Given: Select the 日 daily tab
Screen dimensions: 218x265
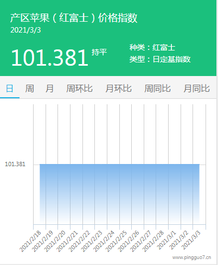Looking at the screenshot, I should (10, 89).
